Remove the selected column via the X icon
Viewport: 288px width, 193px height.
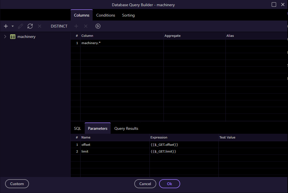[39, 26]
